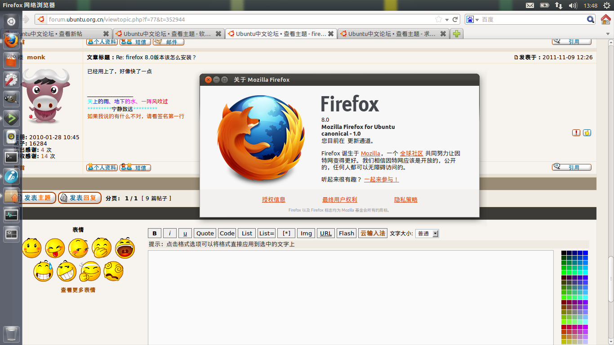Open the Ubuntu Dash home launcher icon
614x345 pixels.
coord(11,21)
